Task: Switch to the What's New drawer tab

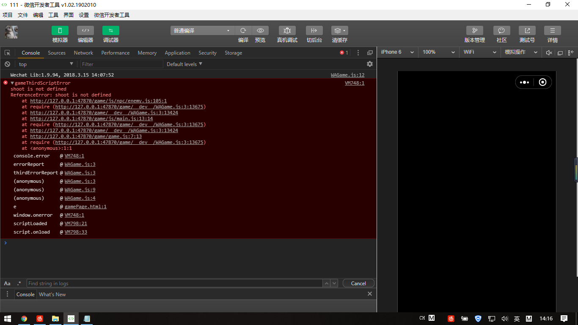Action: coord(52,294)
